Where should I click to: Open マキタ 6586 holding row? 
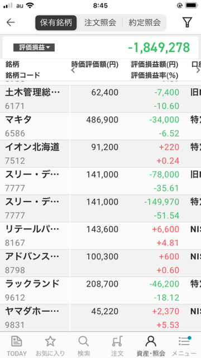pyautogui.click(x=100, y=126)
